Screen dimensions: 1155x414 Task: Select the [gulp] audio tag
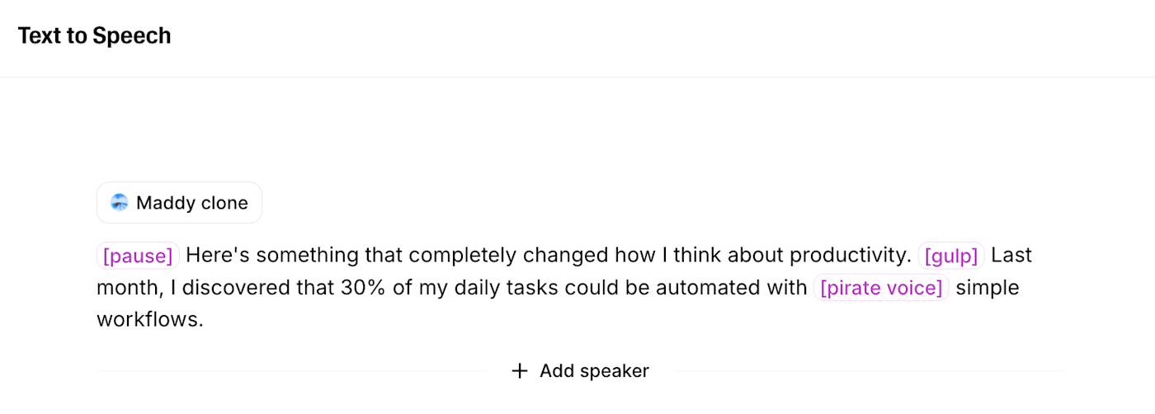(951, 256)
